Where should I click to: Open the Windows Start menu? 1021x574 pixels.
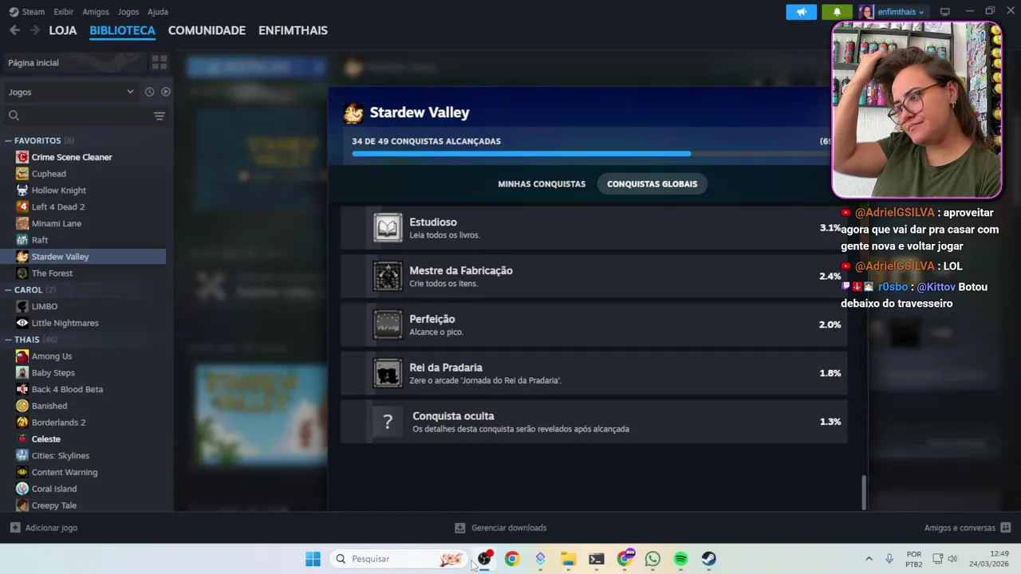(313, 559)
